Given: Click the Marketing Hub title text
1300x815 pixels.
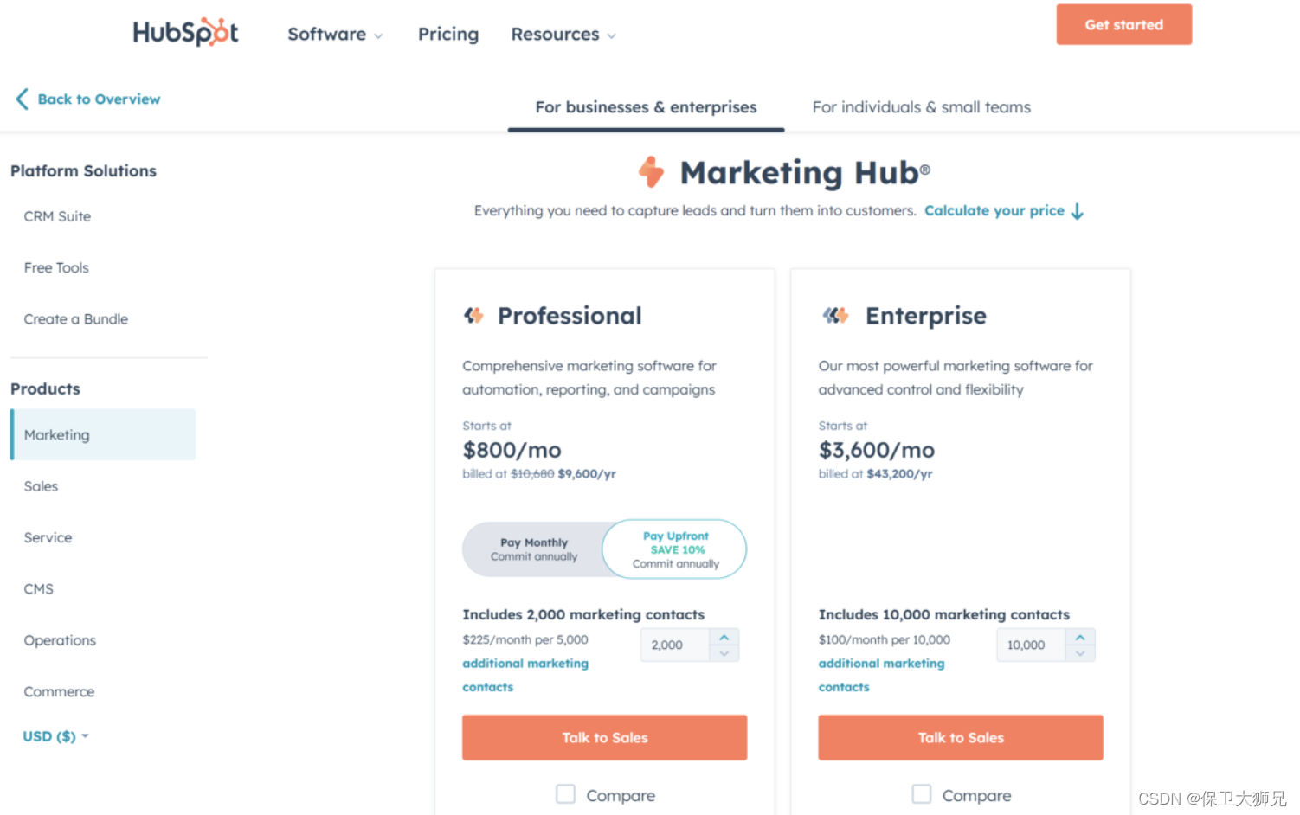Looking at the screenshot, I should point(805,172).
